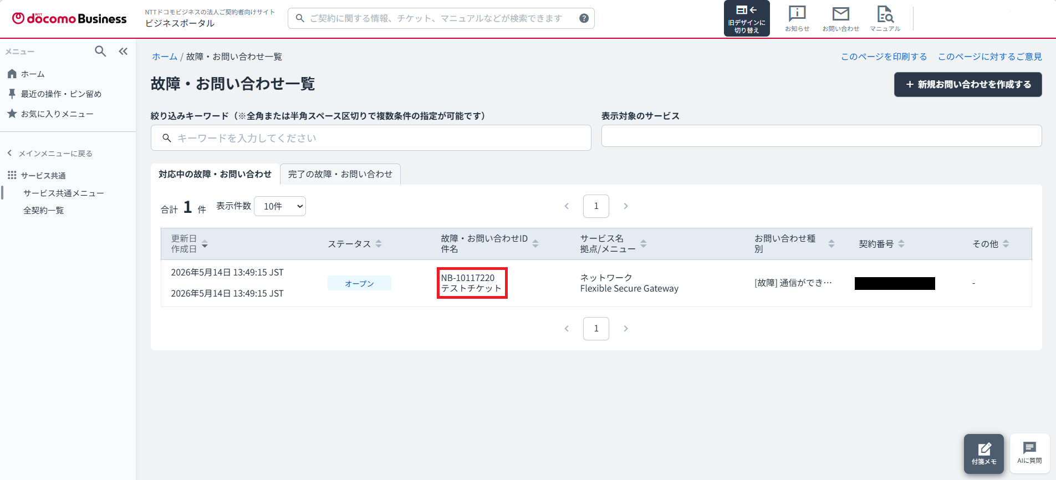This screenshot has height=480, width=1056.
Task: Click Flexible Secure Gateway service cell
Action: click(629, 288)
